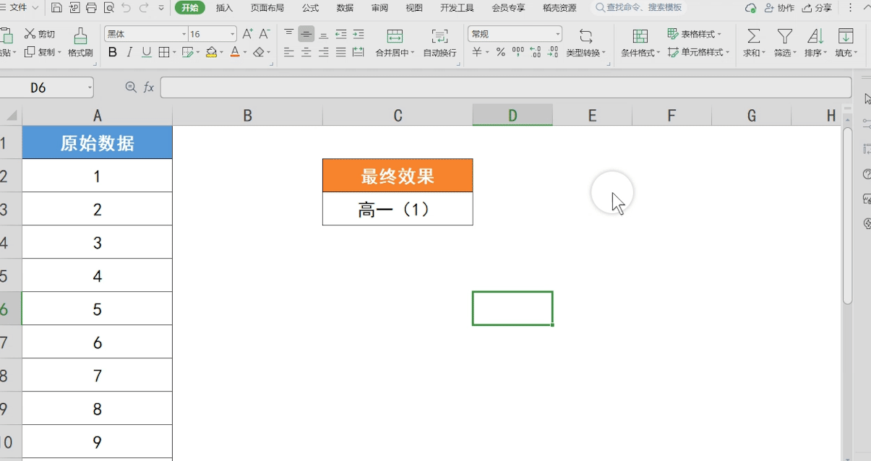Click the 排序 sort icon
Screen dimensions: 871x461
pos(815,36)
